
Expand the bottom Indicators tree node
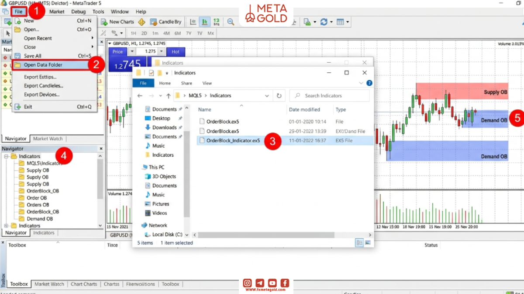coord(7,226)
